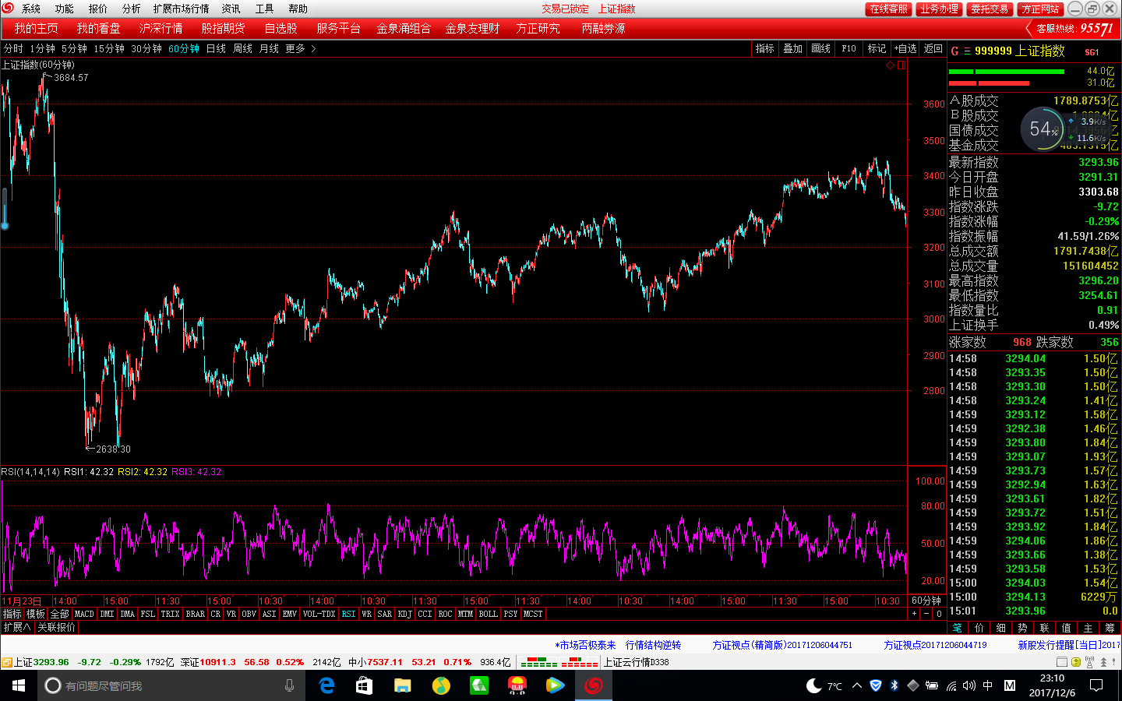The width and height of the screenshot is (1122, 701).
Task: Click the Cortana search box
Action: click(170, 685)
